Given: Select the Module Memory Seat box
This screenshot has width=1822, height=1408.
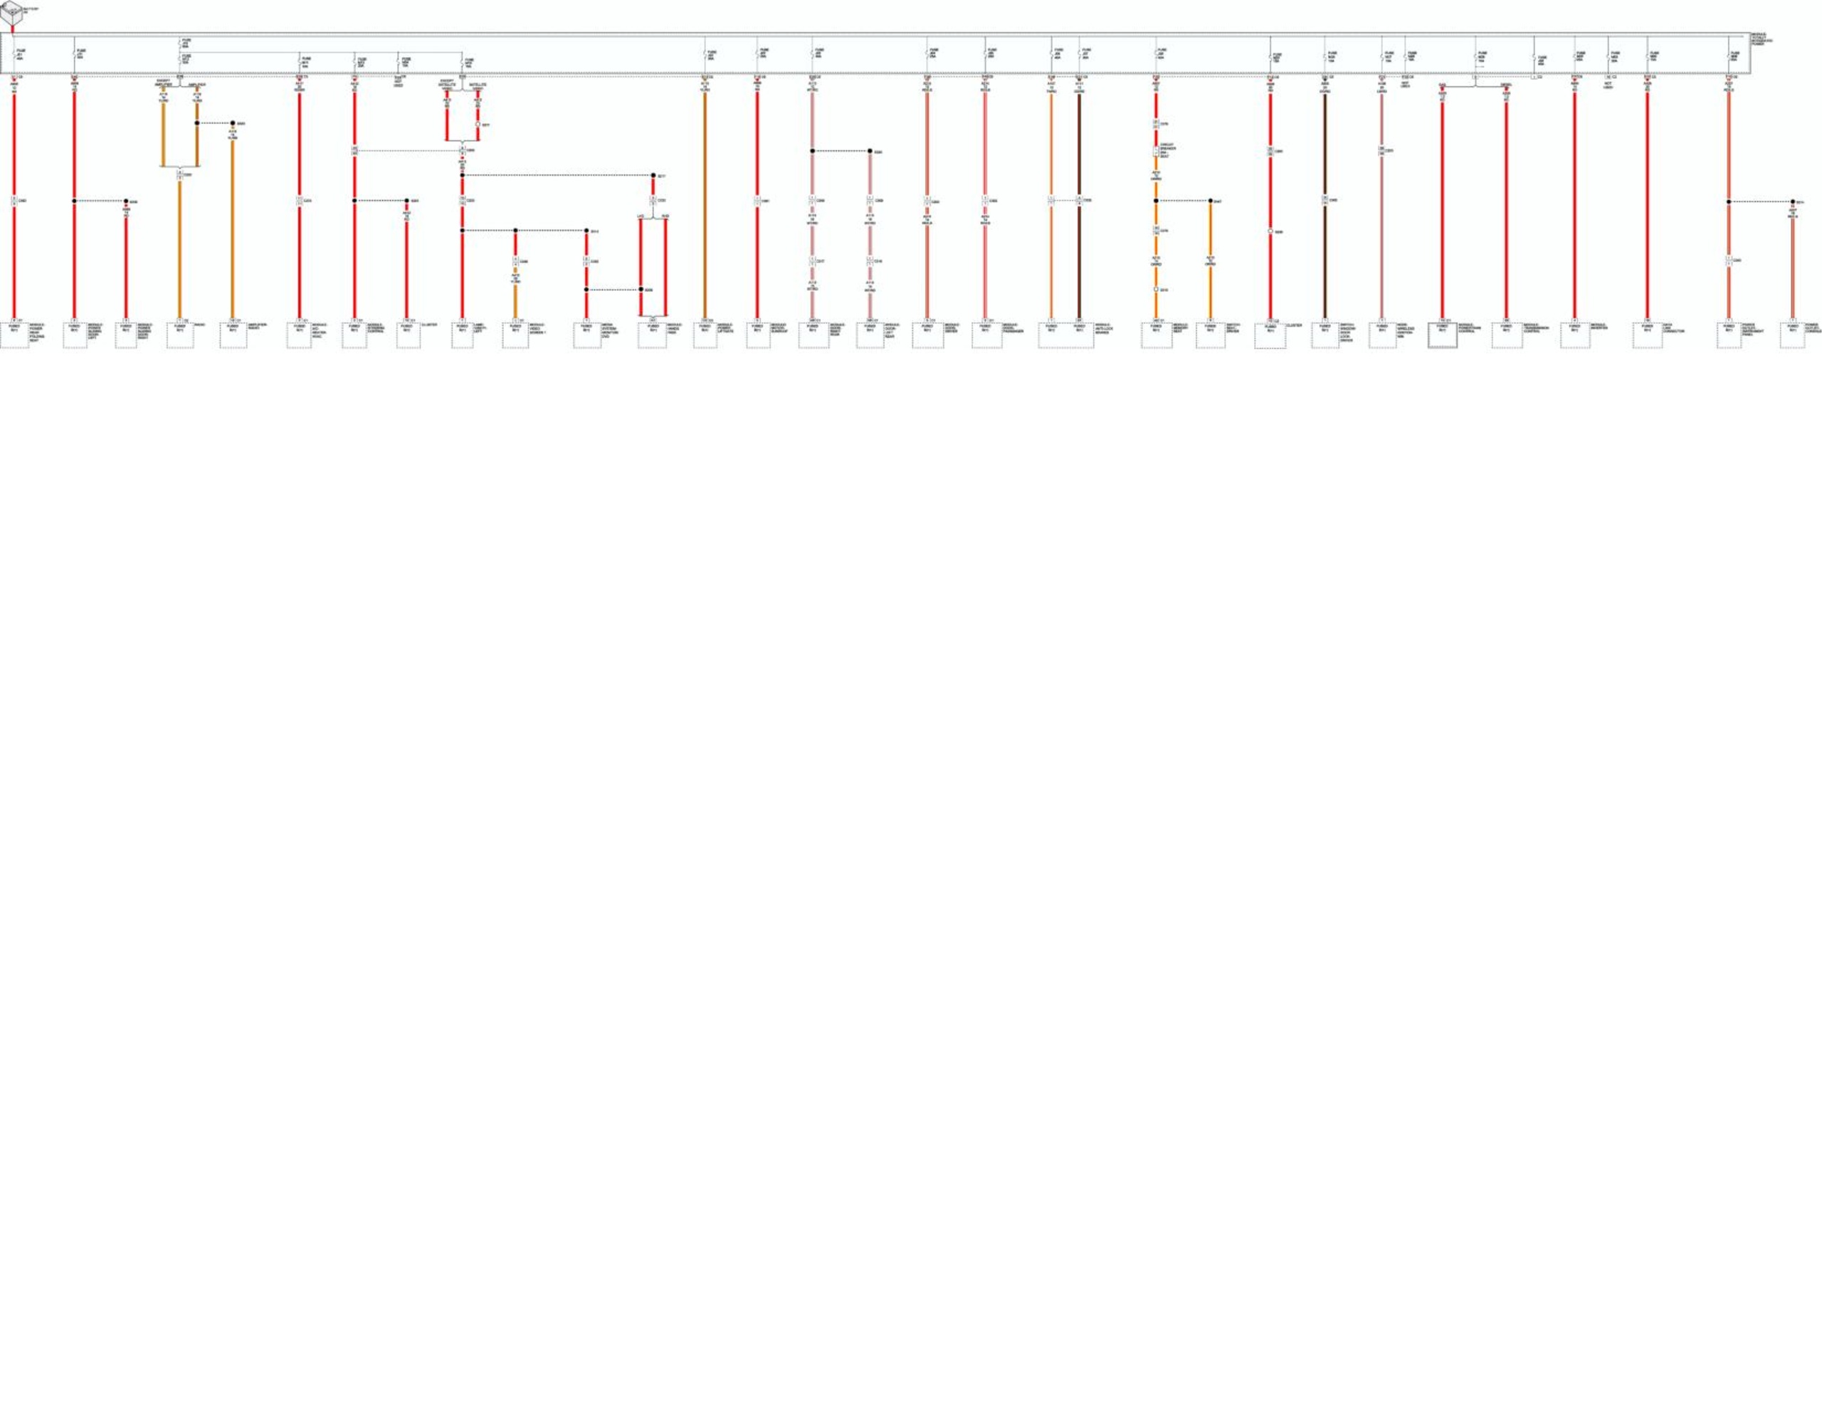Looking at the screenshot, I should pyautogui.click(x=1157, y=335).
